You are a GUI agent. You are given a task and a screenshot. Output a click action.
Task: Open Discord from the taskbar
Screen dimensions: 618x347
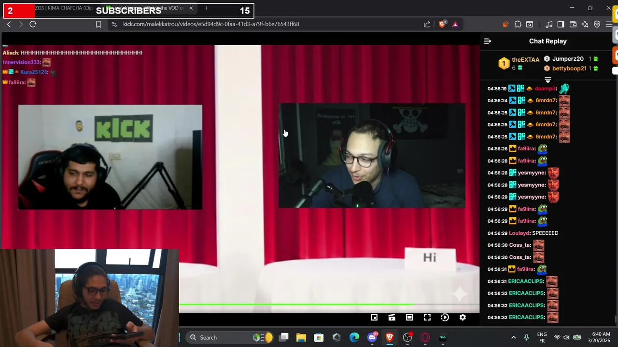(x=372, y=337)
